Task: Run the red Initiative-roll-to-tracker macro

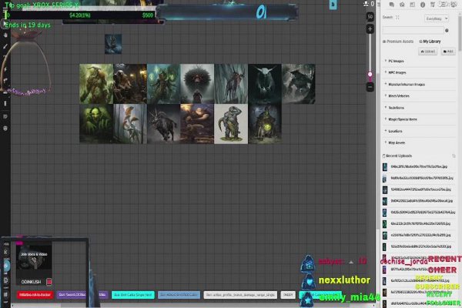Action: [x=35, y=295]
